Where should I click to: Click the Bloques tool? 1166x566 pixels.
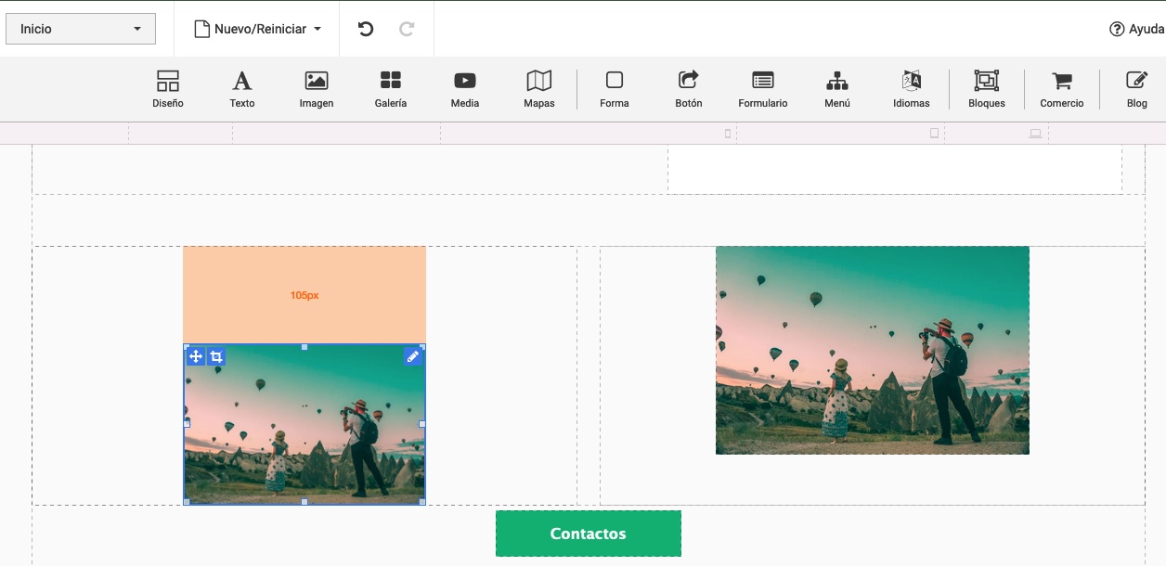pyautogui.click(x=986, y=89)
